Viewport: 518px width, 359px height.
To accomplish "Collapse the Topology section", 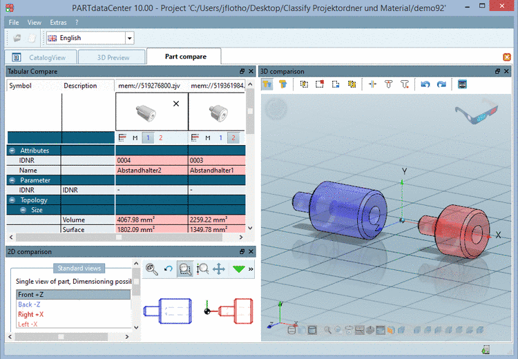I will (12, 200).
